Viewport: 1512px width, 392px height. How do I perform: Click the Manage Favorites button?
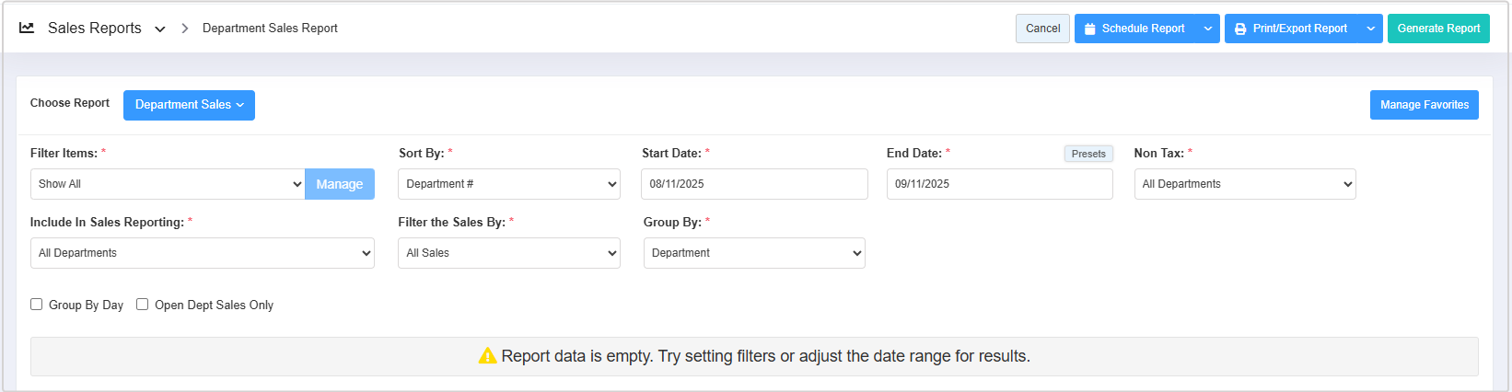[x=1424, y=105]
